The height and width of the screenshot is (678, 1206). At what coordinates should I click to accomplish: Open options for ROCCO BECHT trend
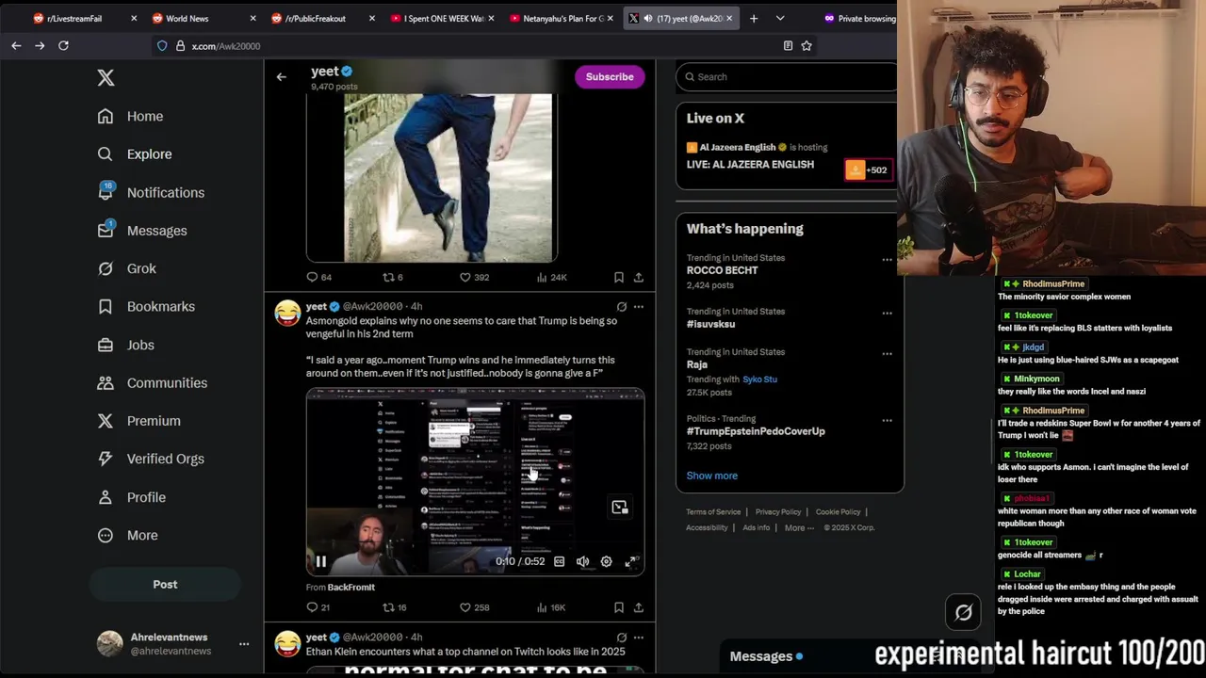coord(887,259)
